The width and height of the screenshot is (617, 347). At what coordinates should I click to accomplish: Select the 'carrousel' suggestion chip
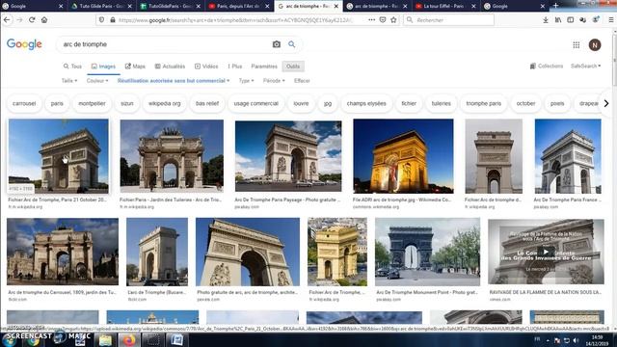click(24, 103)
